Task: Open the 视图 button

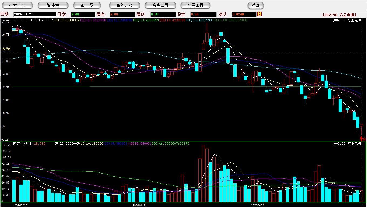Action: (x=87, y=5)
